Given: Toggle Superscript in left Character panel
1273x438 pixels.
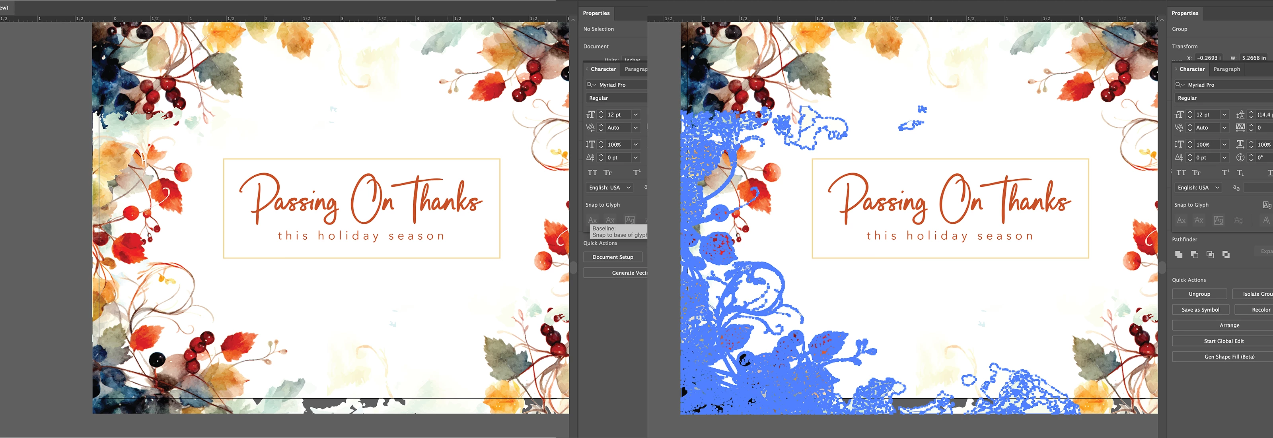Looking at the screenshot, I should pyautogui.click(x=637, y=173).
